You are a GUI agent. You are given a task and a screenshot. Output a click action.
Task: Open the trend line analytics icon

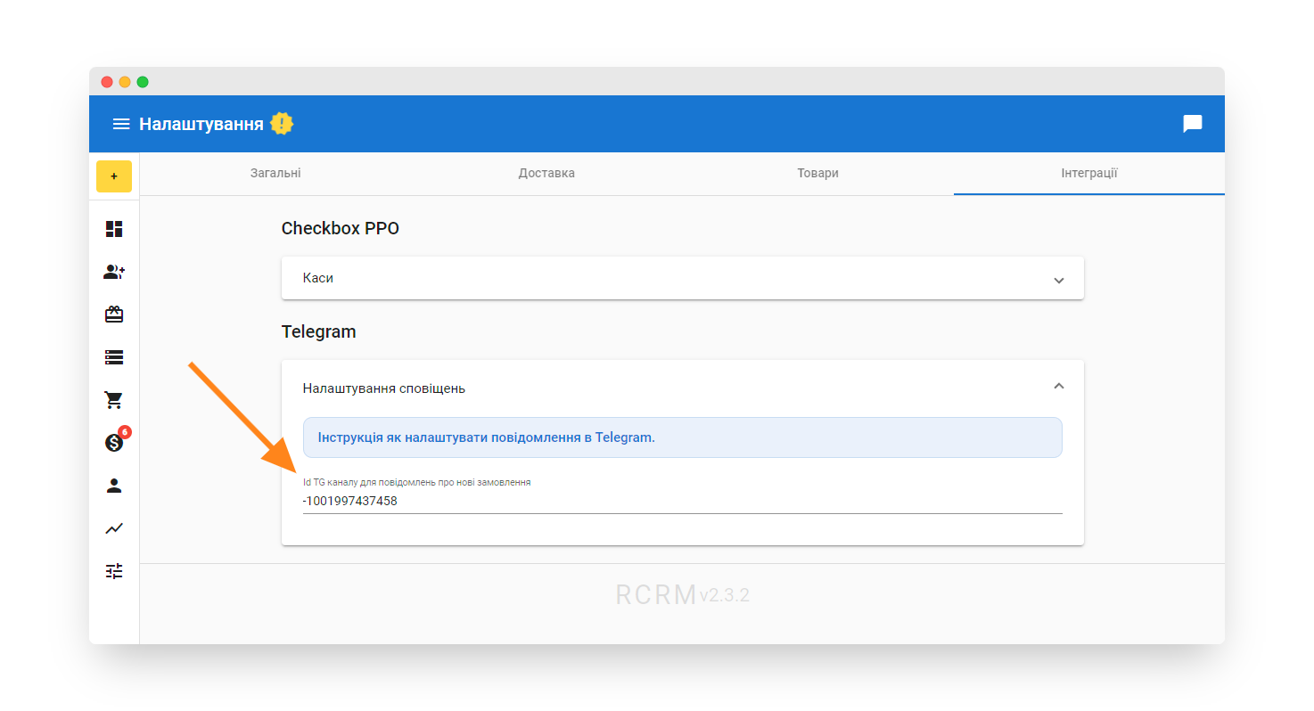pyautogui.click(x=114, y=528)
